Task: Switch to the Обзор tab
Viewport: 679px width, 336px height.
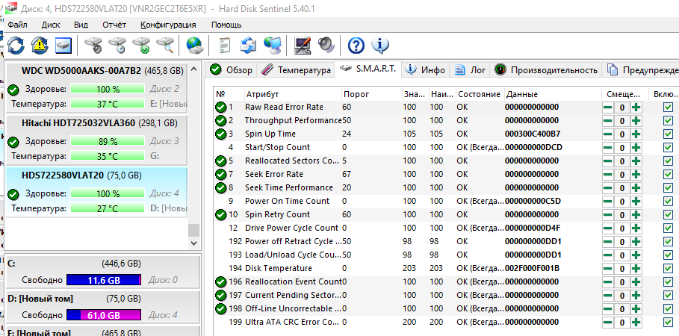Action: point(232,69)
